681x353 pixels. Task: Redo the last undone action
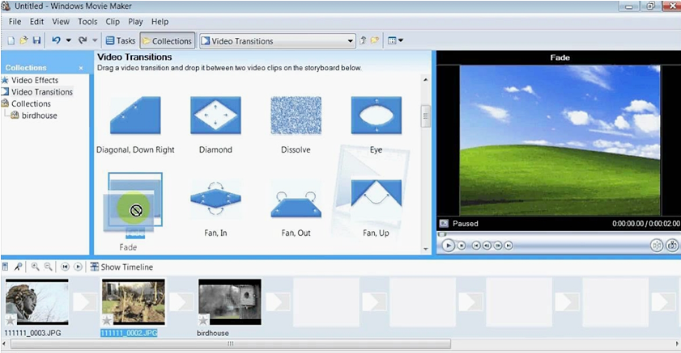point(83,40)
